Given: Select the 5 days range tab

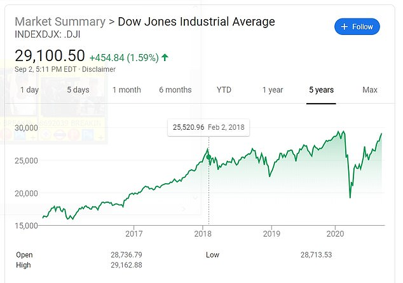Looking at the screenshot, I should pos(78,90).
